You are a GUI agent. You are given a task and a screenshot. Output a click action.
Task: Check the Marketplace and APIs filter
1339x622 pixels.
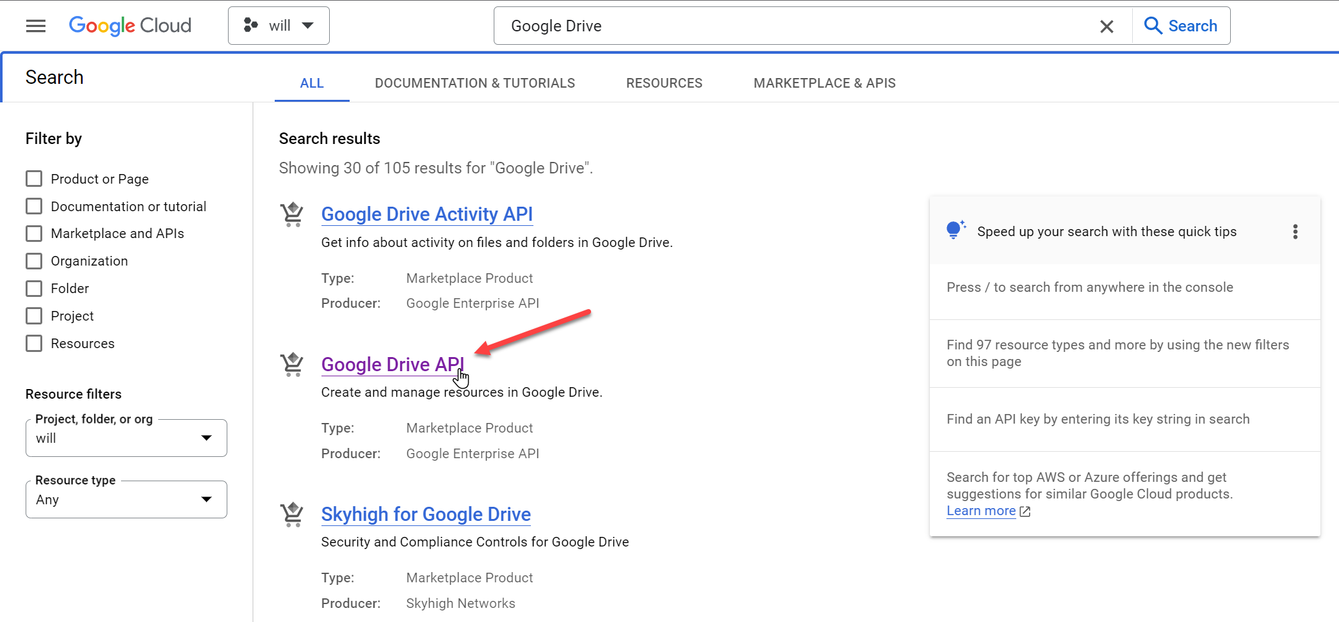pos(34,234)
